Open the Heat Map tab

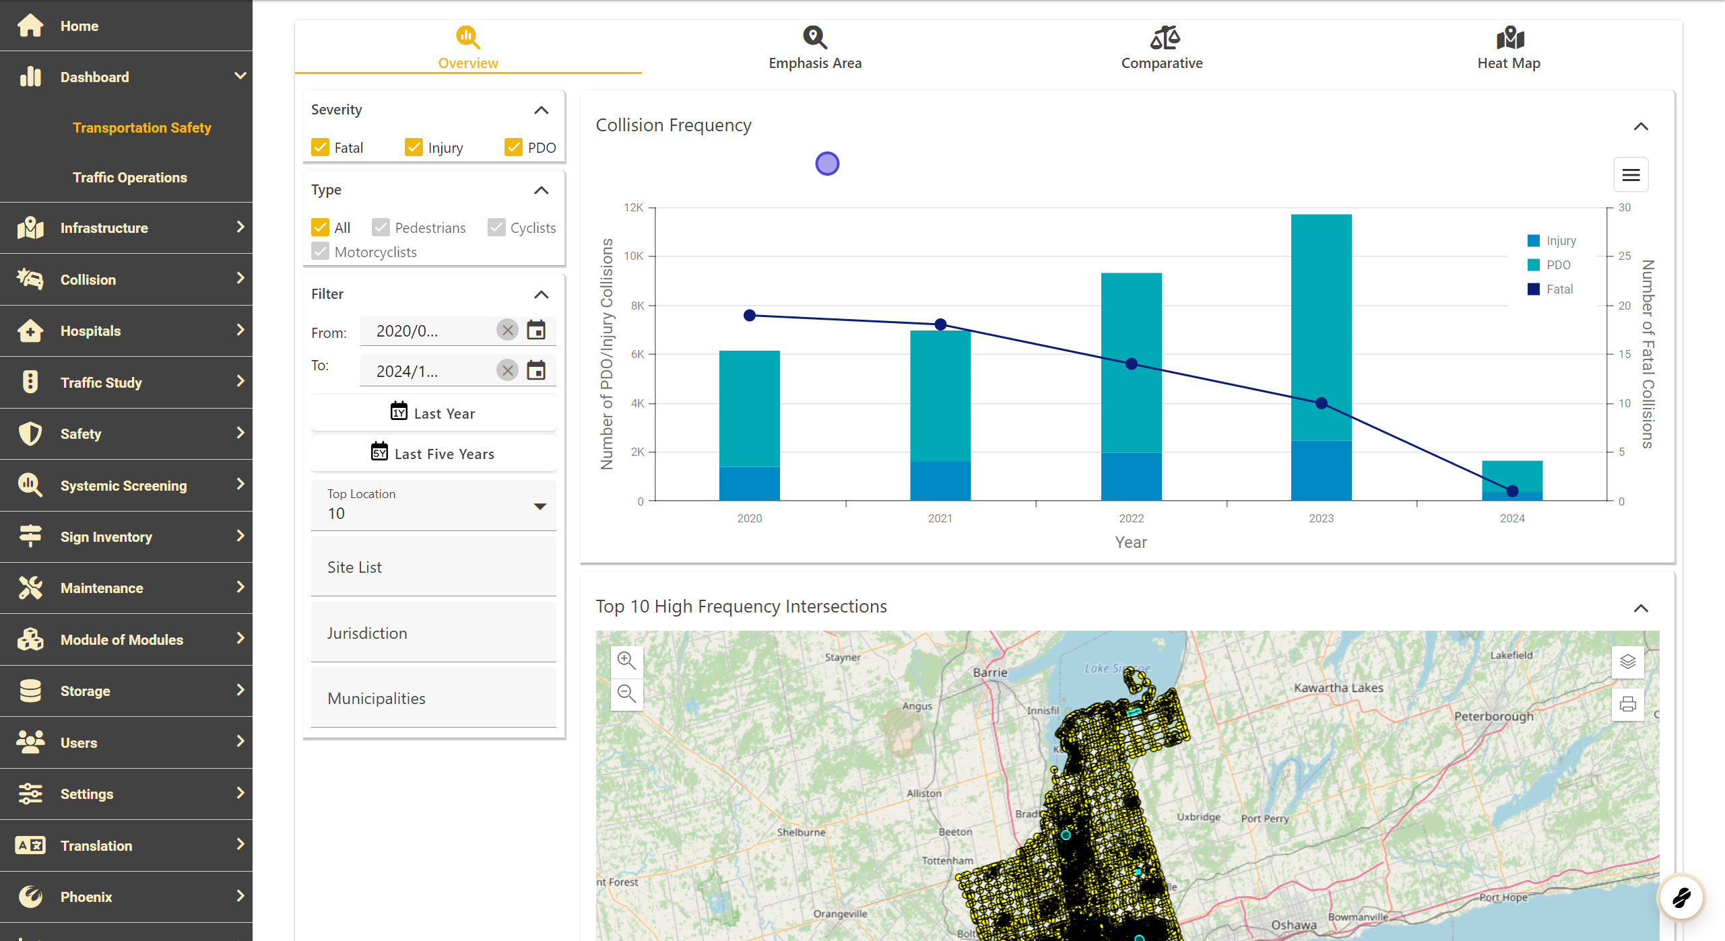(1509, 47)
